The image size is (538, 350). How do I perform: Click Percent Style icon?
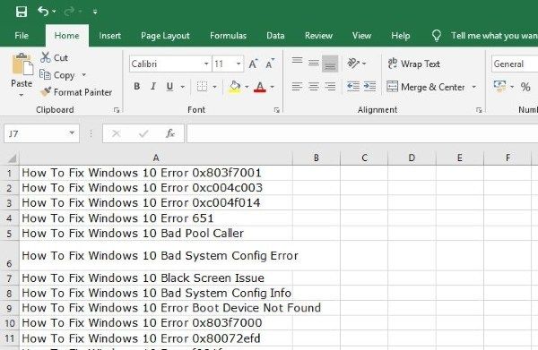coord(525,87)
